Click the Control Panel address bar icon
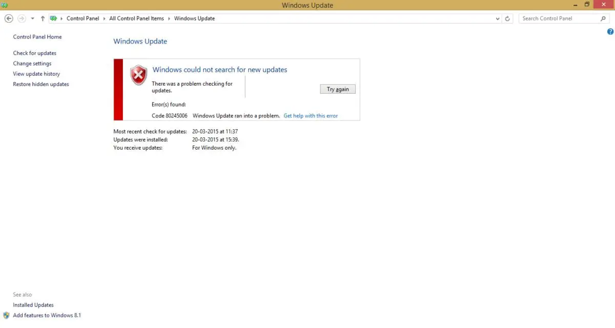This screenshot has height=328, width=615. (x=53, y=18)
